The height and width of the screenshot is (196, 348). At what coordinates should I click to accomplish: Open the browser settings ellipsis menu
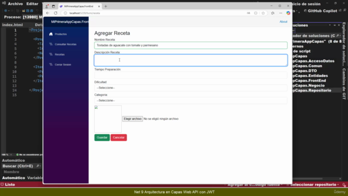coord(281,13)
